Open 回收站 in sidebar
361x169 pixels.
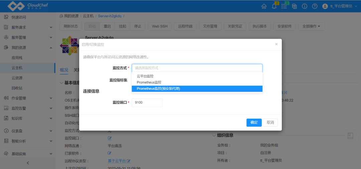[17, 88]
